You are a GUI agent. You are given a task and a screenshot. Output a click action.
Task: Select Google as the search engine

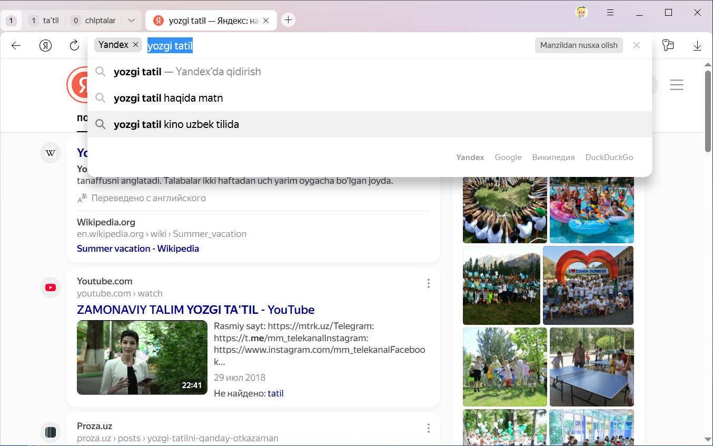(508, 157)
